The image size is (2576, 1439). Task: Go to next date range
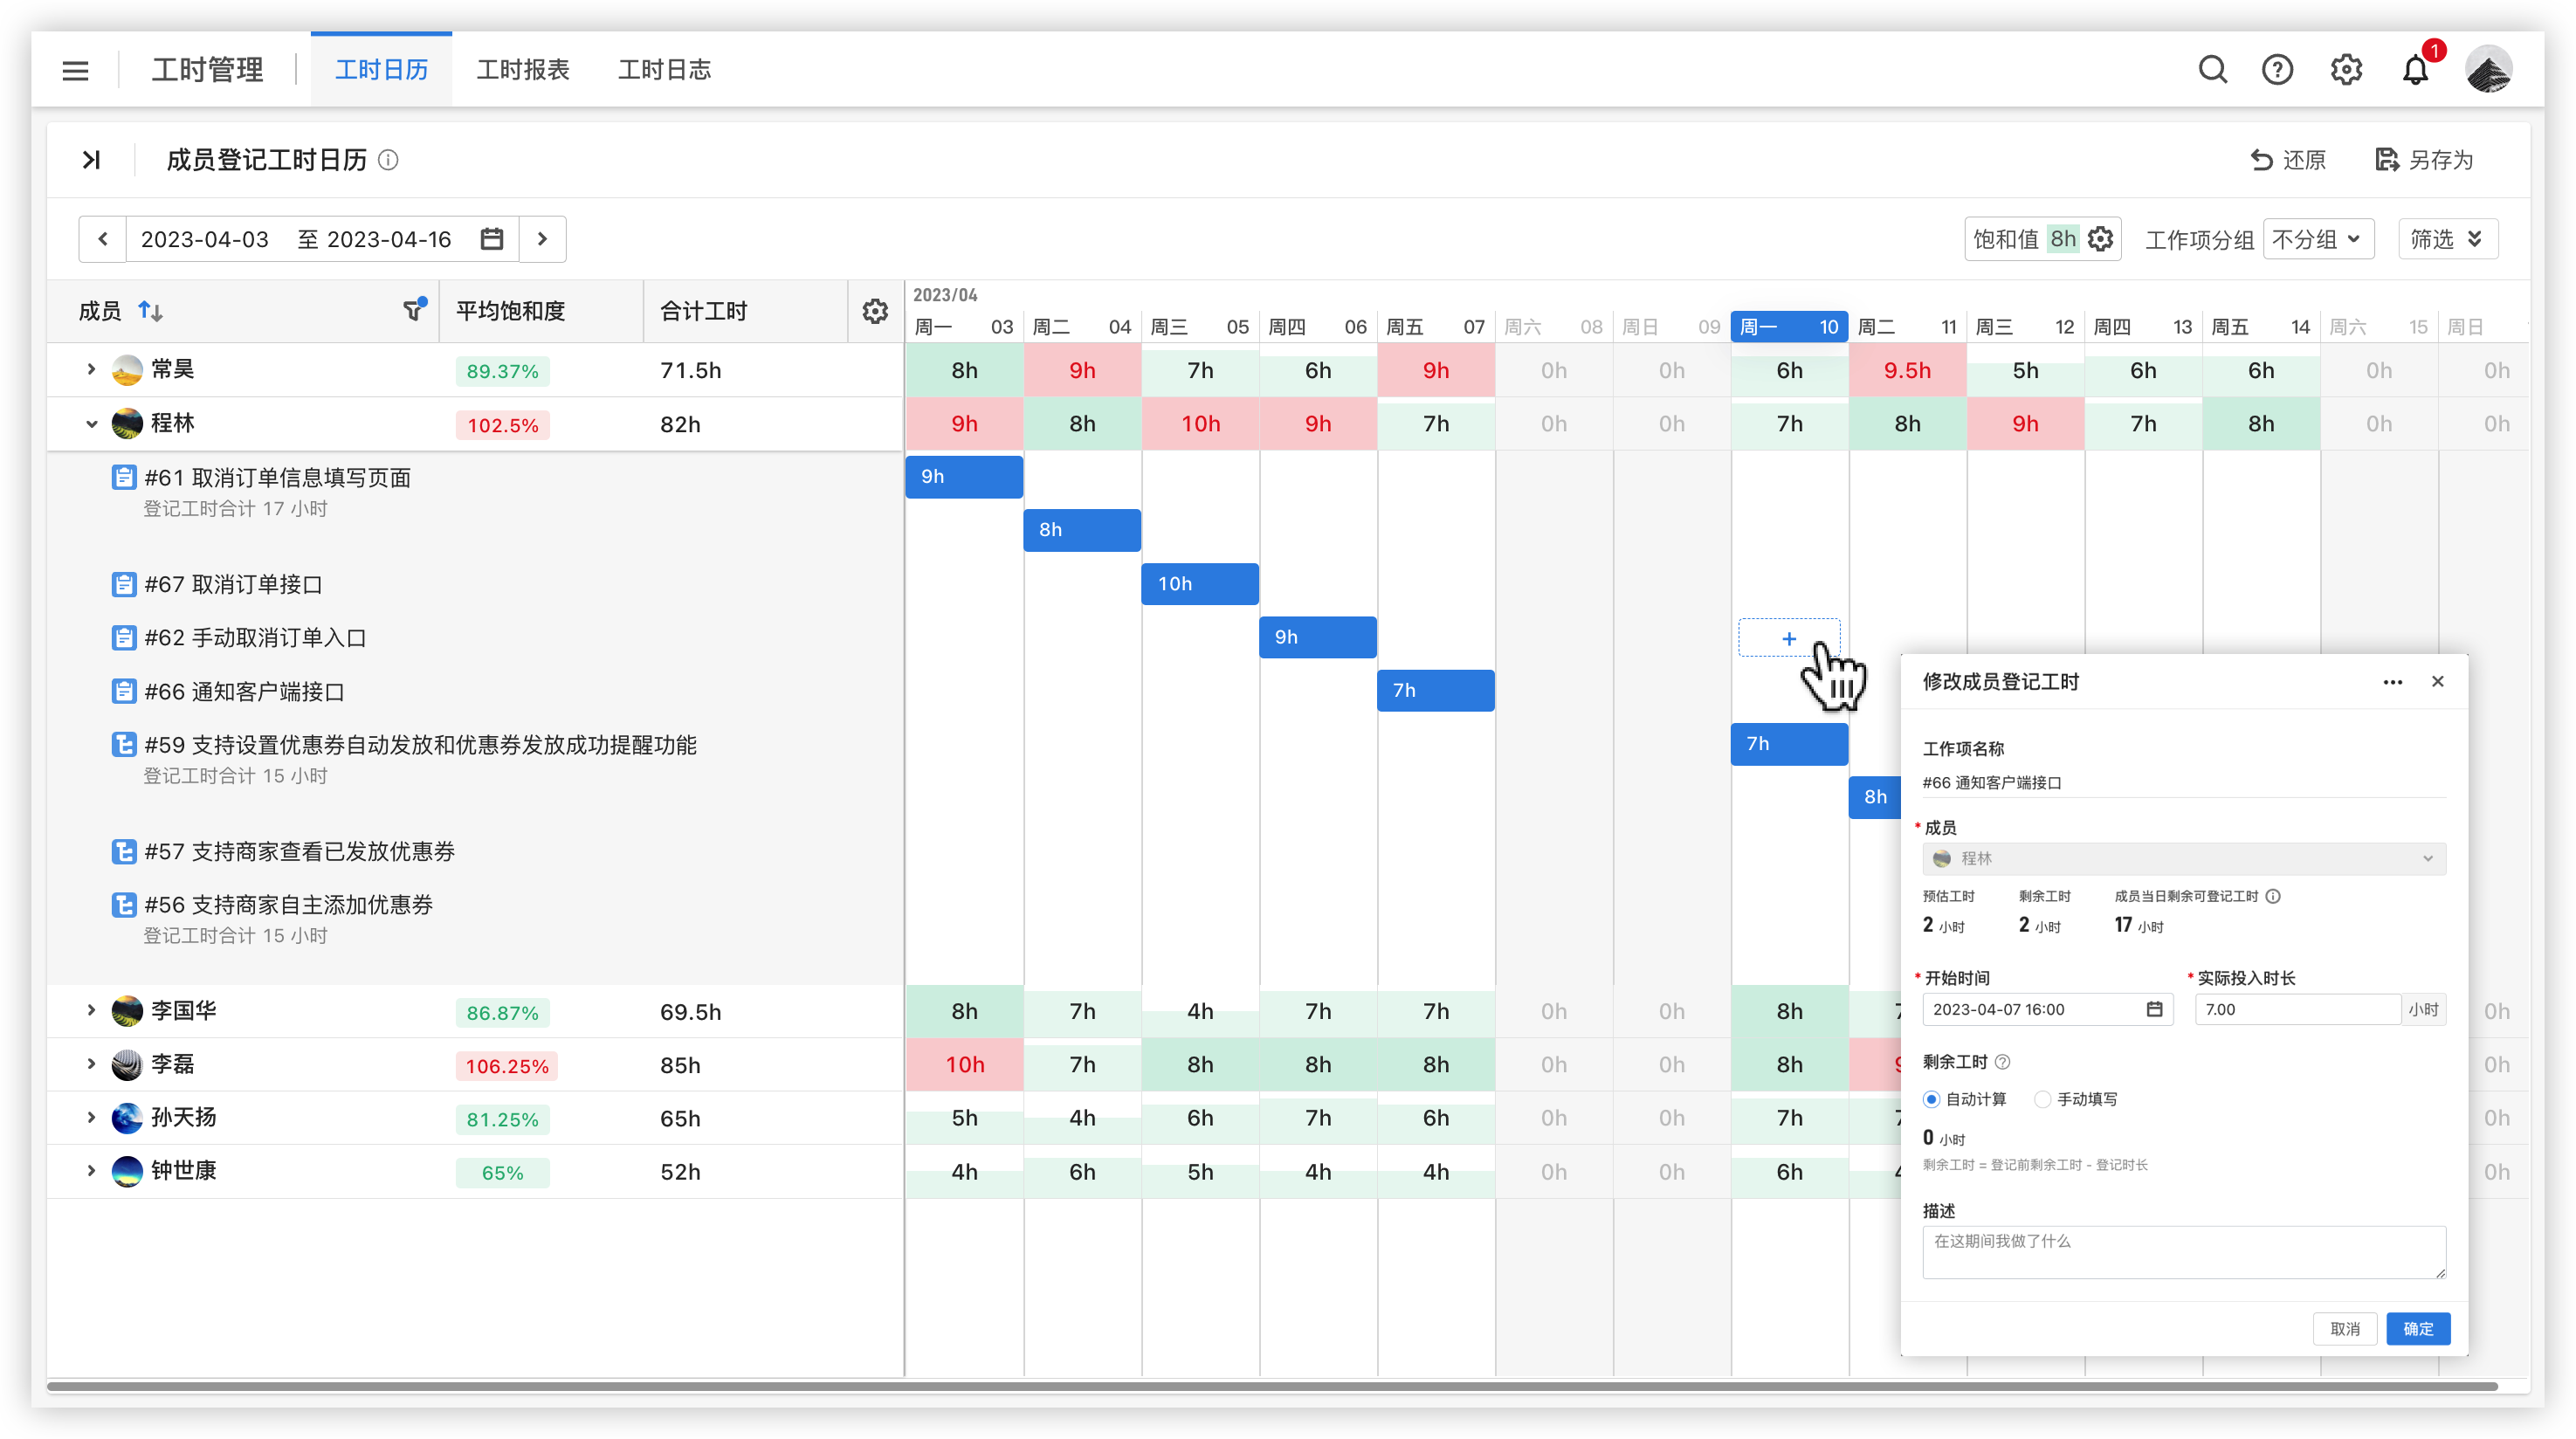[x=542, y=239]
